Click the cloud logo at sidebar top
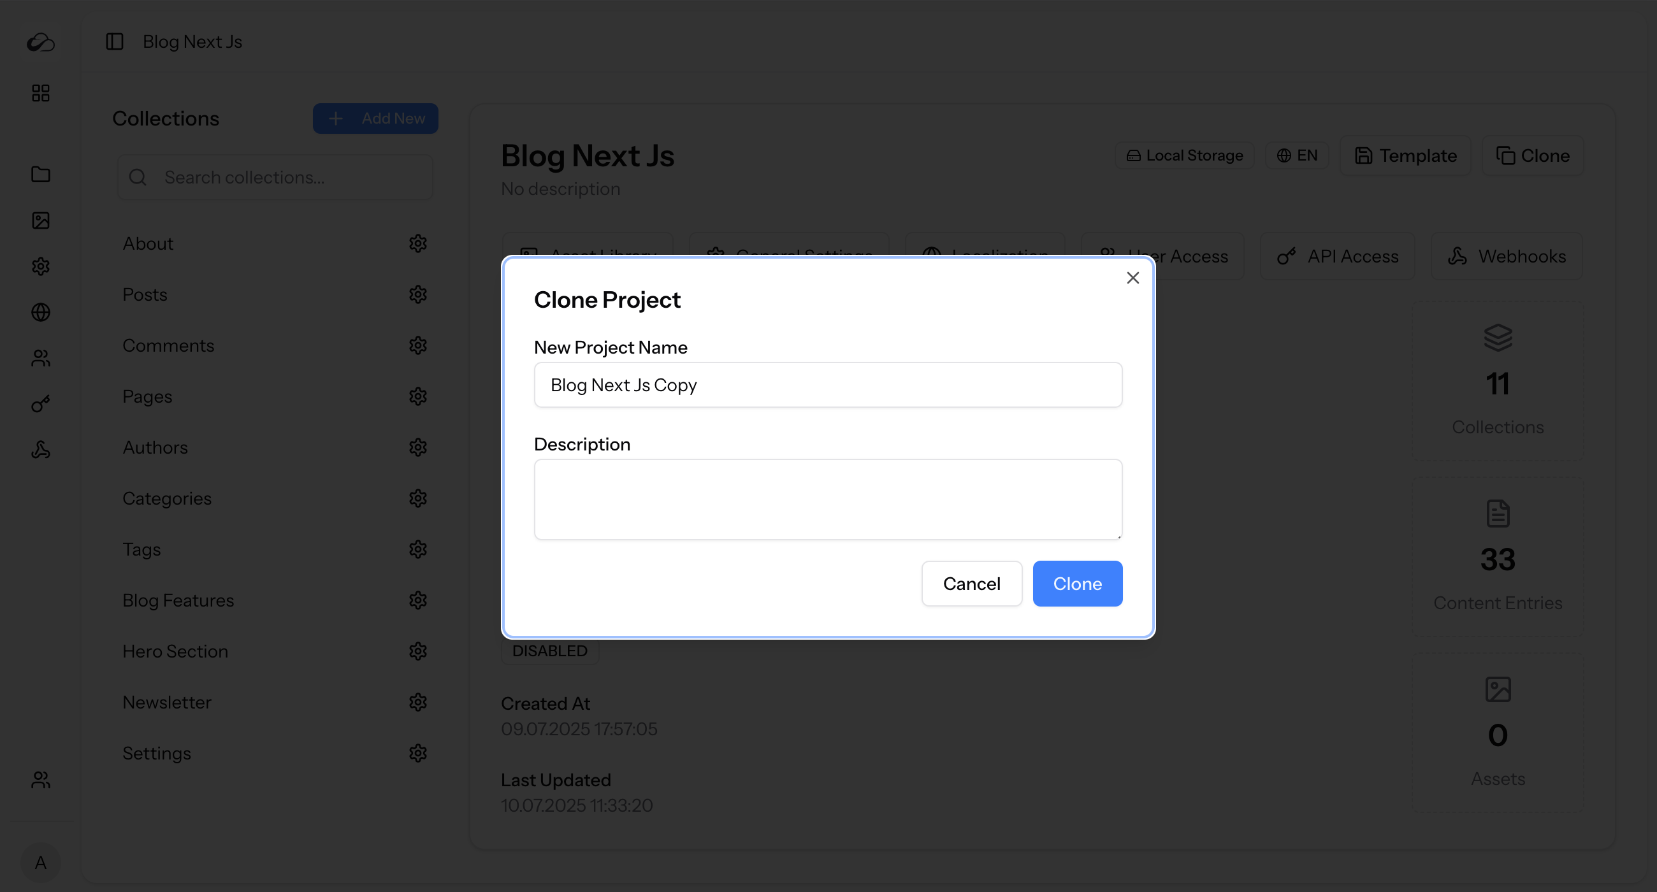This screenshot has height=892, width=1657. pyautogui.click(x=41, y=43)
